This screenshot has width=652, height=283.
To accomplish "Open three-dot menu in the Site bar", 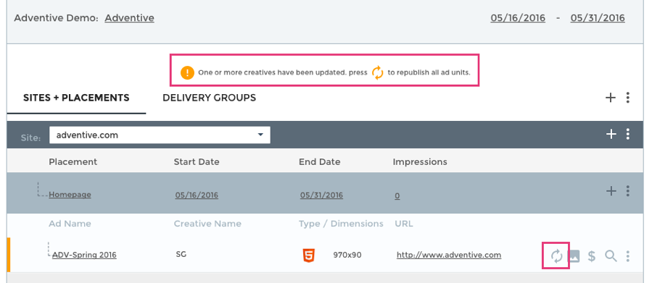I will coord(628,134).
